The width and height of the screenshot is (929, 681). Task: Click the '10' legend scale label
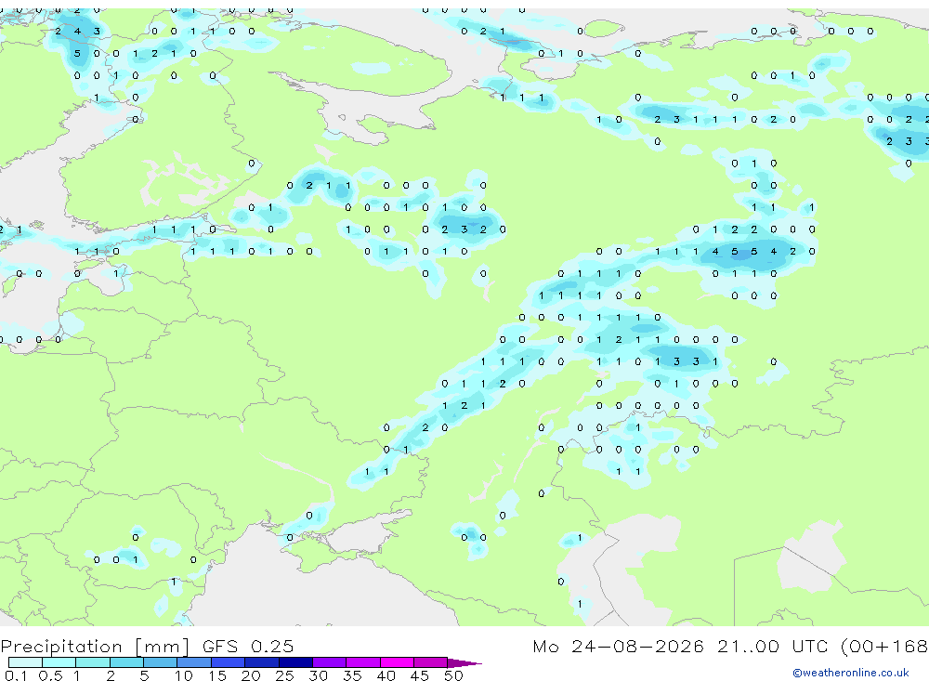click(184, 675)
